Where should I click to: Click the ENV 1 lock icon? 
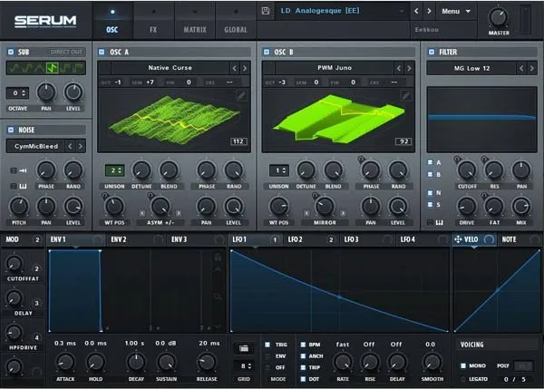pos(218,258)
